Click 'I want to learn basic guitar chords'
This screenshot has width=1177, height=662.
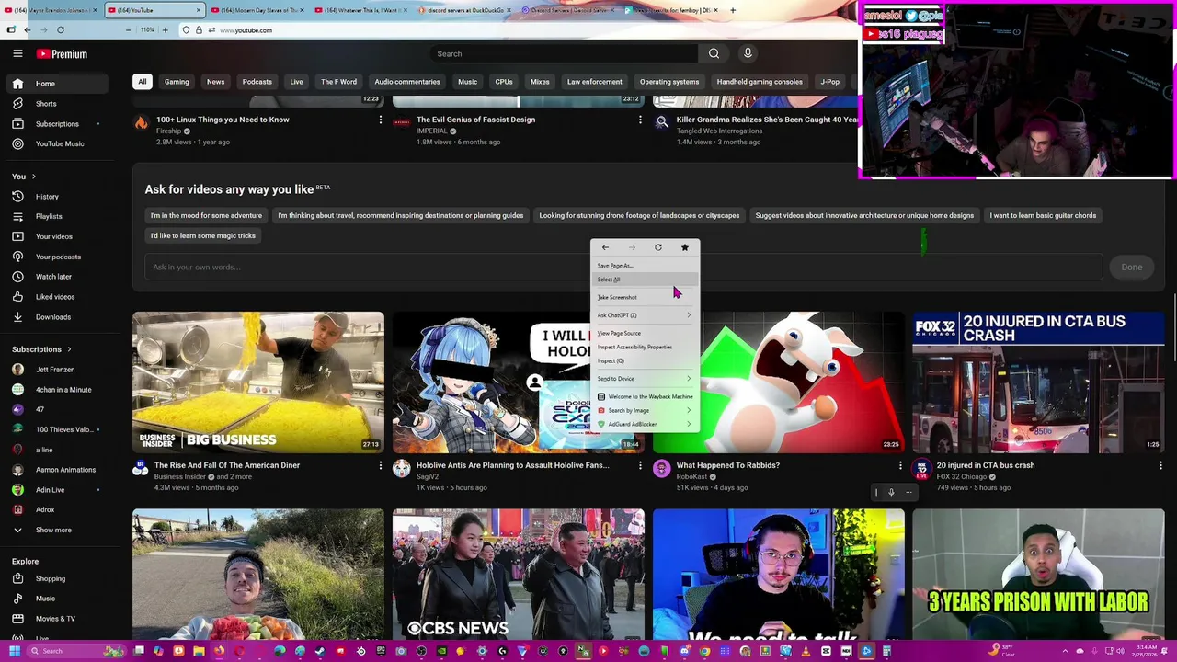(1043, 215)
